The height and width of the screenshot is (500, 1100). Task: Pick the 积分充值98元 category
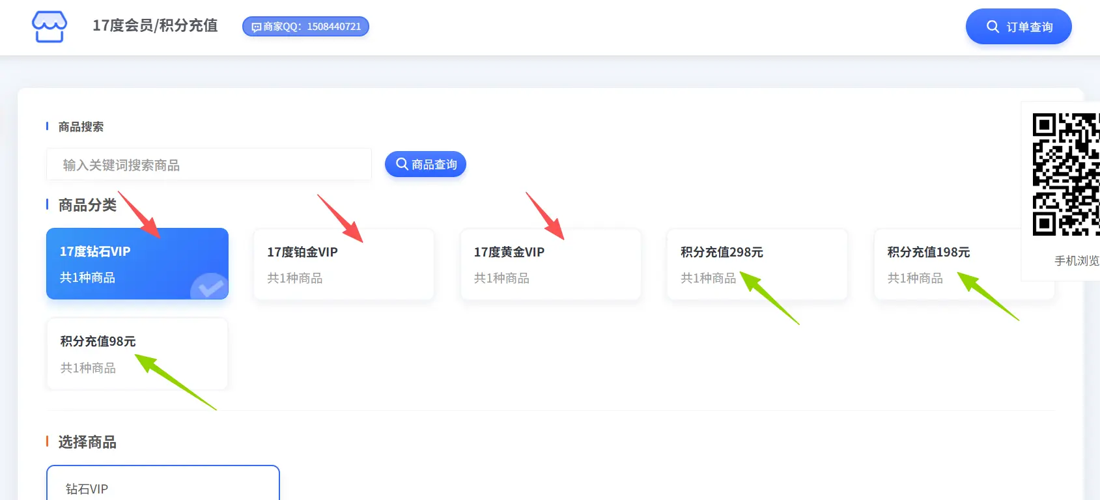[137, 354]
